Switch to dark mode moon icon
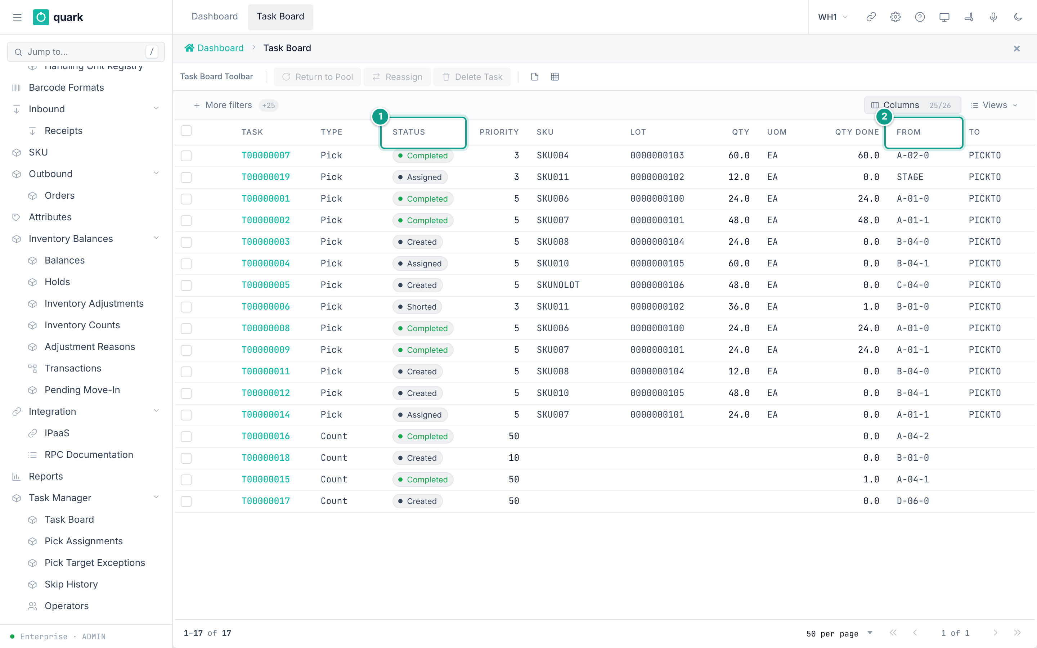Viewport: 1037px width, 648px height. [x=1018, y=17]
